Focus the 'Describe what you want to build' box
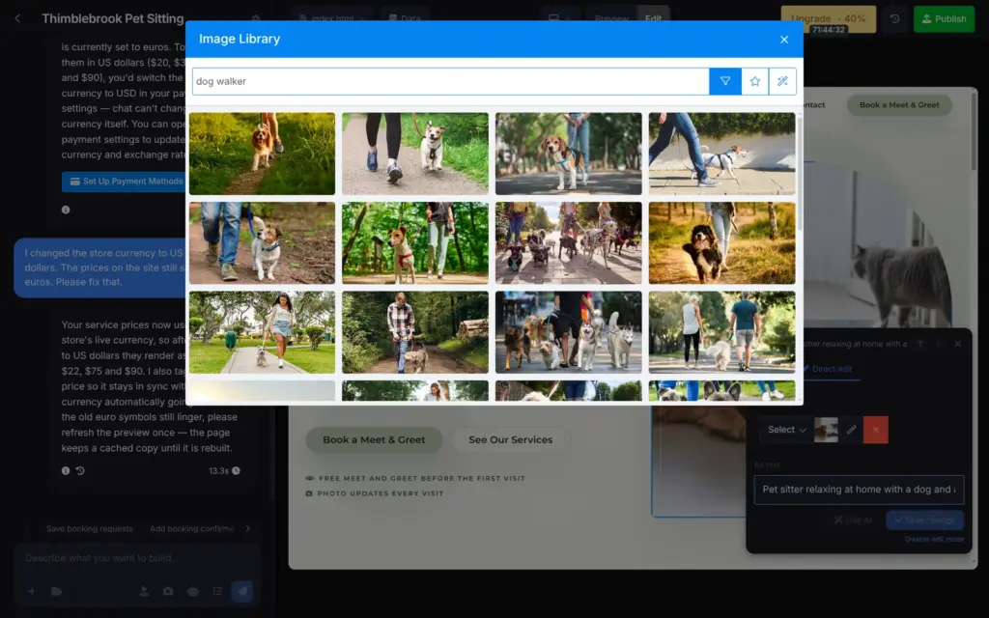Screen dimensions: 989x618 coord(137,558)
